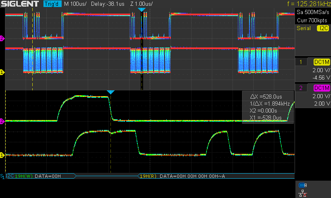Click the 19H(W) decoded address
Viewport: 331px width, 198px height.
click(24, 176)
